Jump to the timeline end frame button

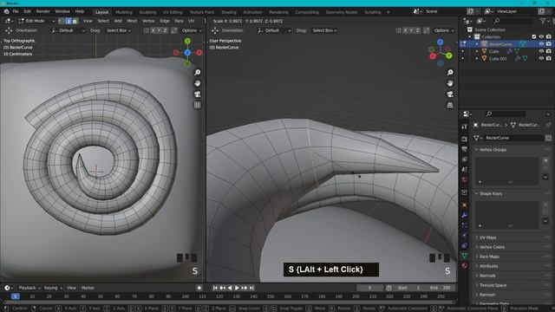(251, 288)
